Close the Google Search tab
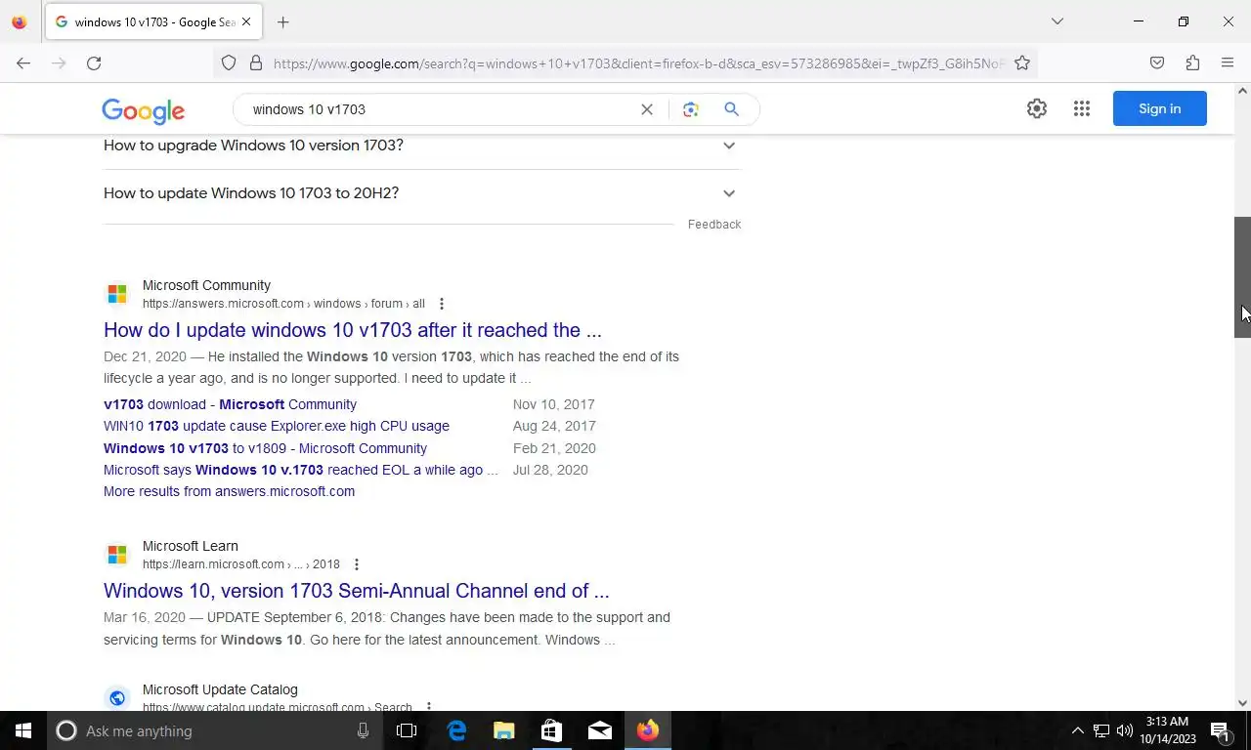1251x750 pixels. [x=246, y=21]
